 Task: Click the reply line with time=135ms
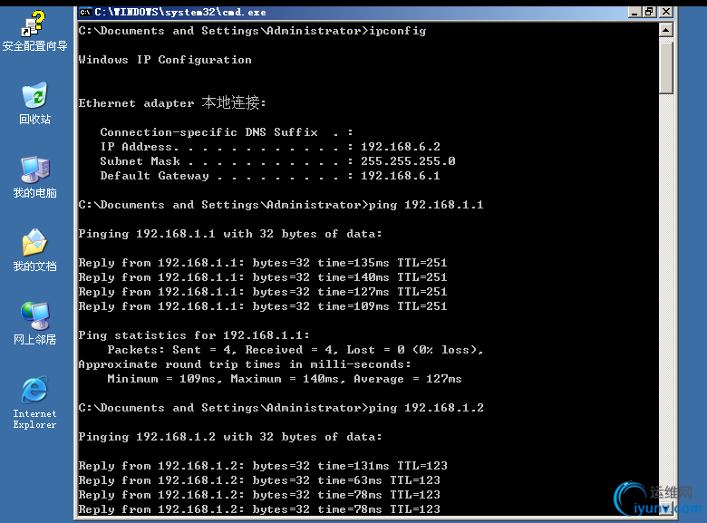coord(263,262)
